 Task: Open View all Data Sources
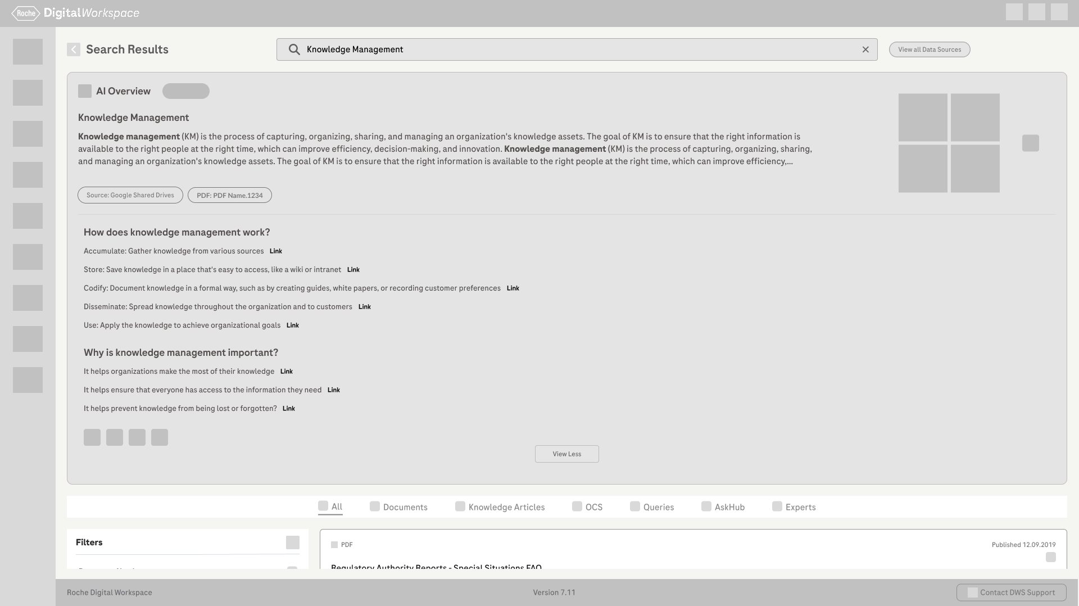pos(929,49)
